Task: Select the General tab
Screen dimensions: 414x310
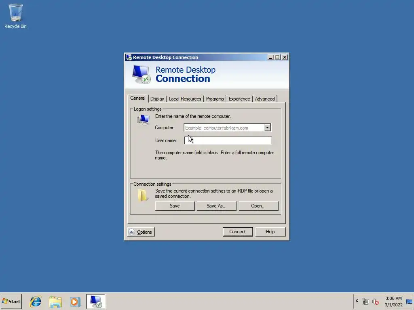Action: pyautogui.click(x=137, y=98)
